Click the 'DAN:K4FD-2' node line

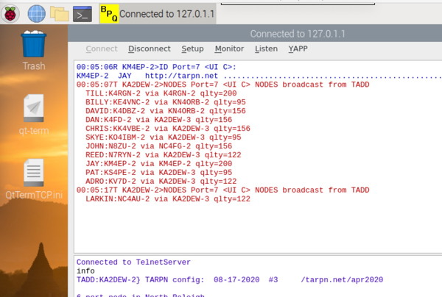tap(158, 120)
